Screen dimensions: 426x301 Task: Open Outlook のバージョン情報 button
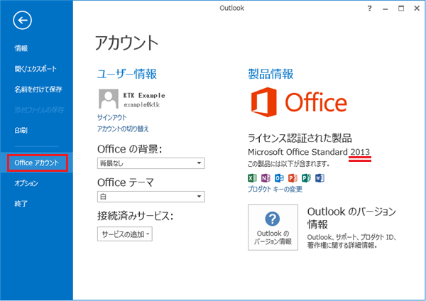pyautogui.click(x=273, y=227)
